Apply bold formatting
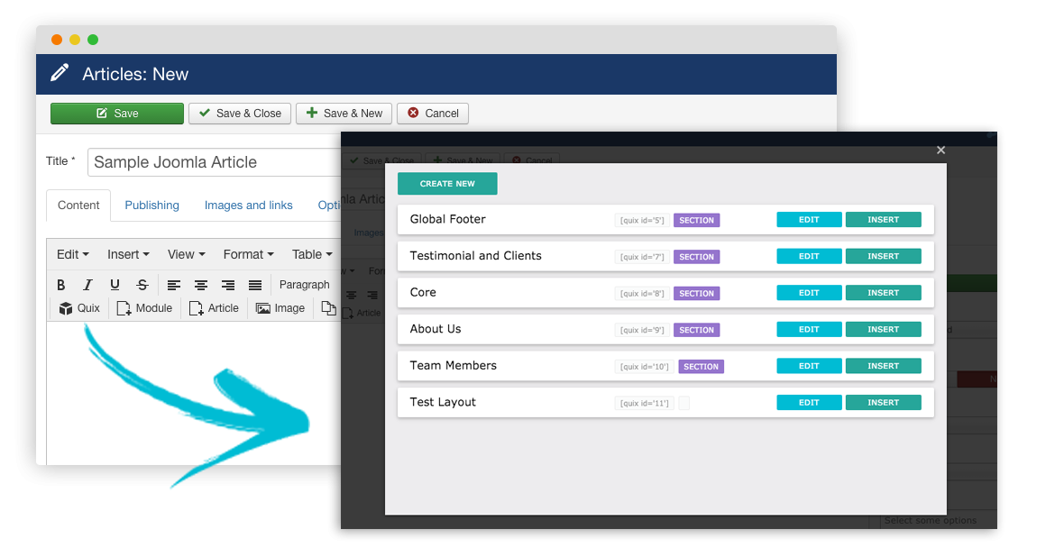Screen dimensions: 1055x548 point(60,284)
